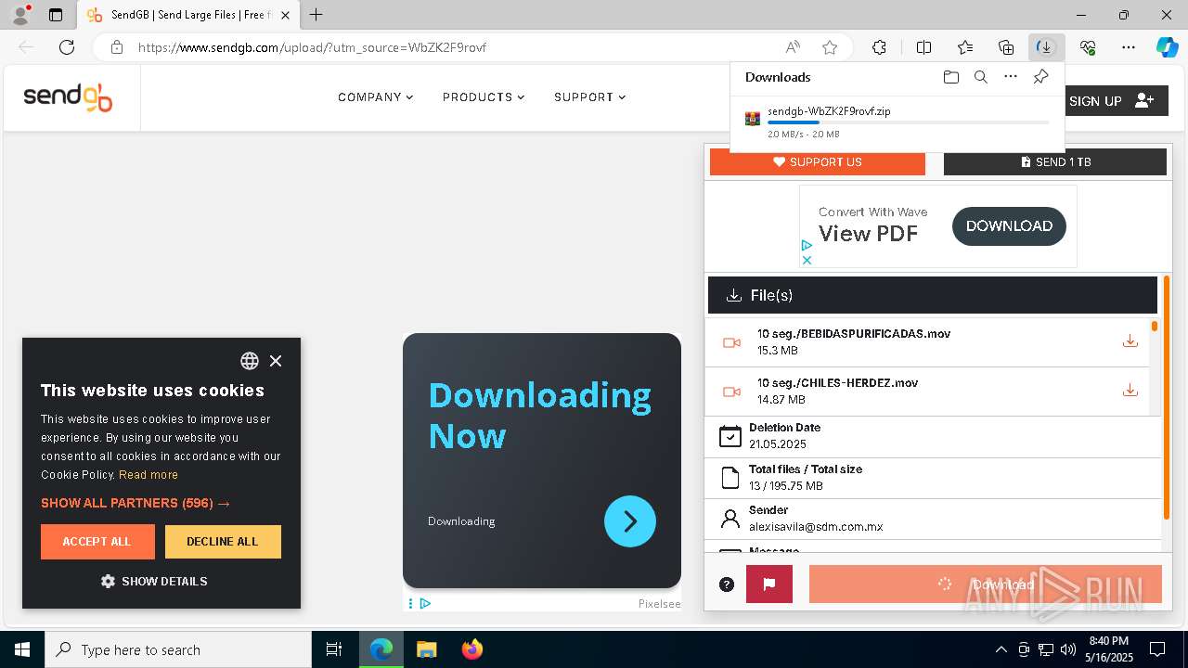Click the browser refresh button
1188x668 pixels.
pyautogui.click(x=67, y=47)
